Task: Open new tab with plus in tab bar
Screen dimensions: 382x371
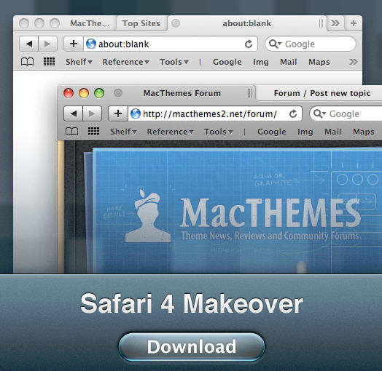Action: click(x=354, y=23)
